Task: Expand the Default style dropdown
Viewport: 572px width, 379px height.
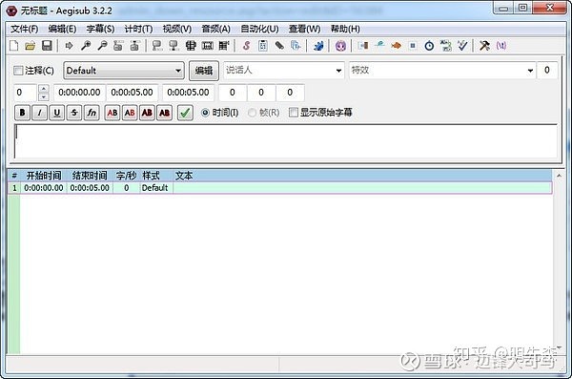Action: [x=124, y=71]
